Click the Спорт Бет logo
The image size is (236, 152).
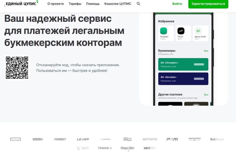point(127,148)
